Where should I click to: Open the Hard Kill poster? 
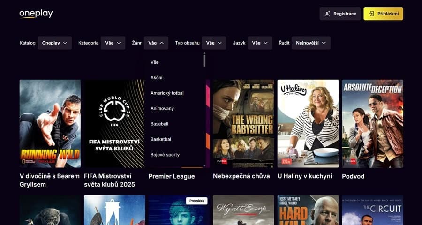308,210
